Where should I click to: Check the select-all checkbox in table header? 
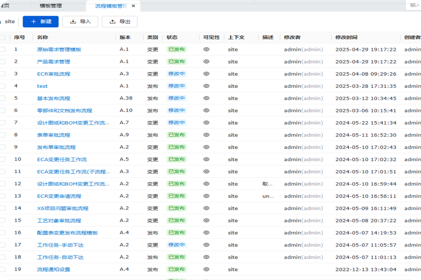point(2,37)
